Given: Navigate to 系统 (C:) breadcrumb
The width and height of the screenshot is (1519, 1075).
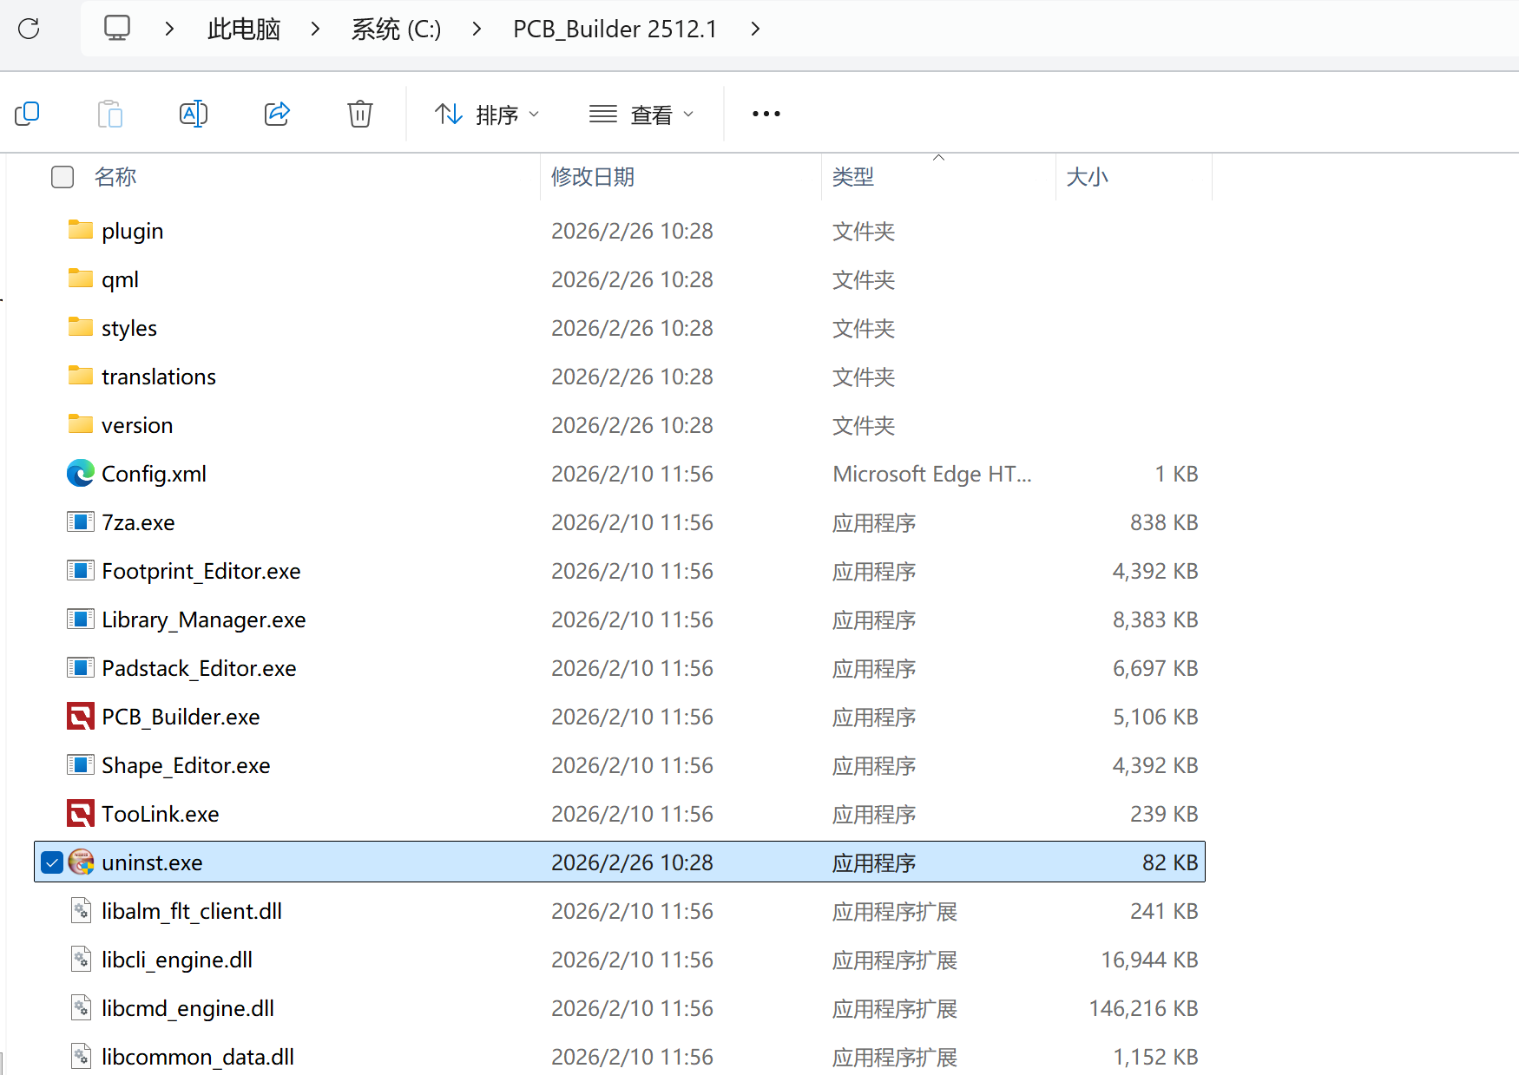Looking at the screenshot, I should pos(396,29).
